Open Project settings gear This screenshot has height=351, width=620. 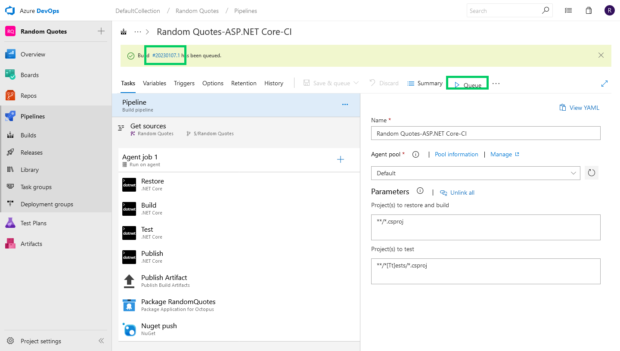click(x=10, y=341)
